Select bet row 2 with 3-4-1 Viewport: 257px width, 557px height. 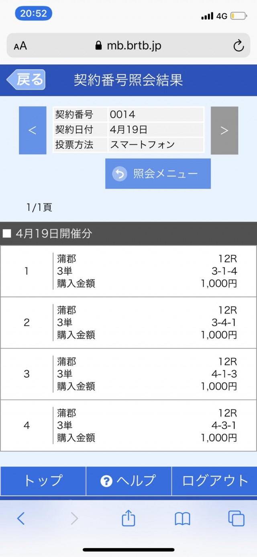pos(128,323)
